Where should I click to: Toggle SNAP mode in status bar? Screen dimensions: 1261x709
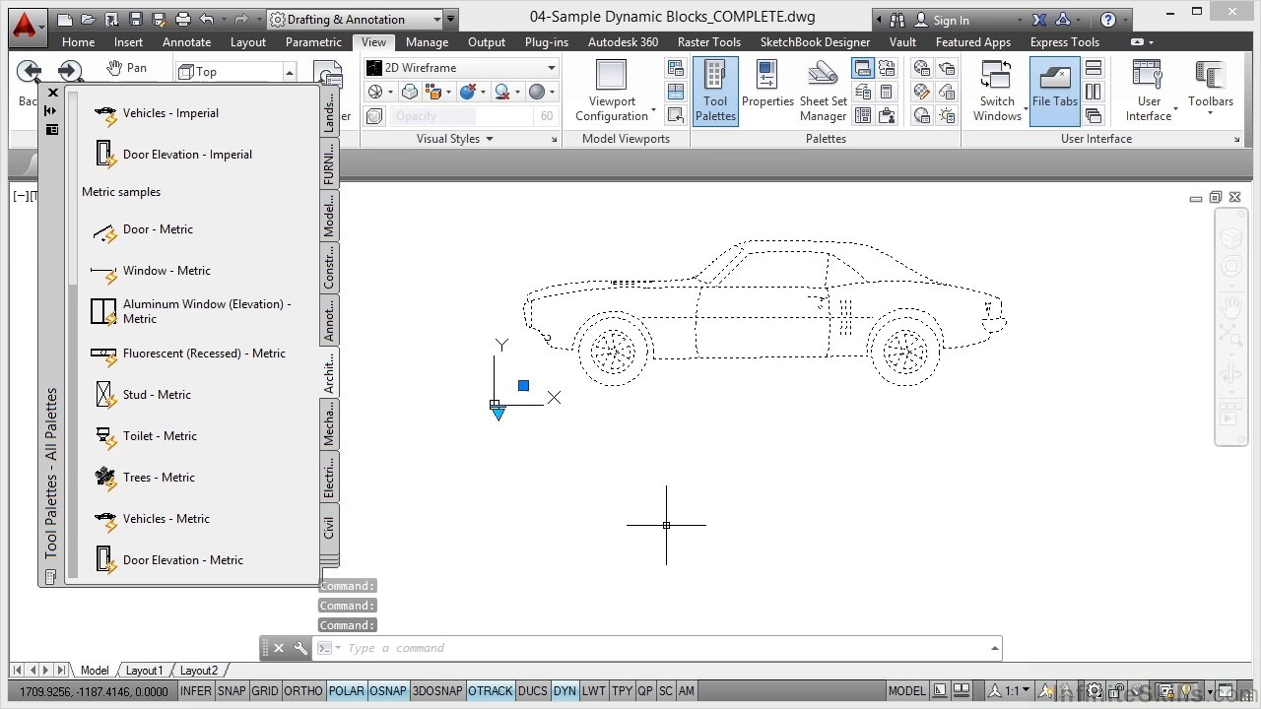[232, 691]
